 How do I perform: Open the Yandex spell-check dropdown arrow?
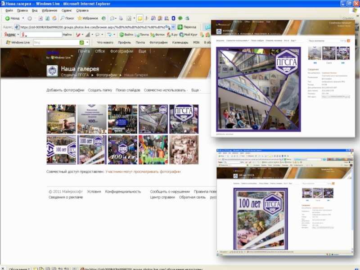click(x=114, y=35)
